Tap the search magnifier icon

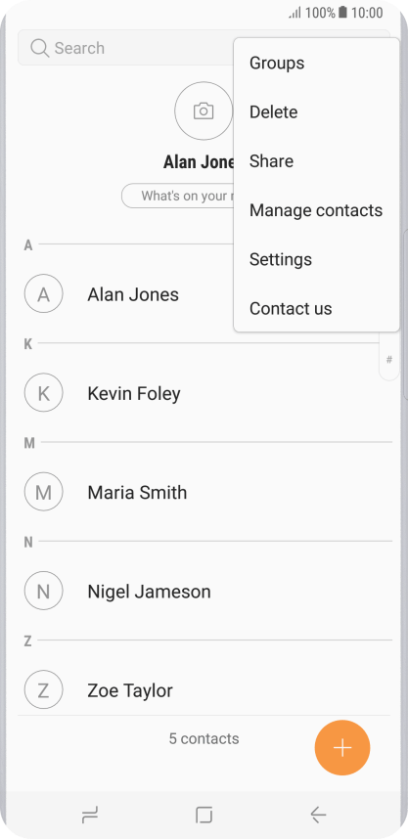[x=39, y=48]
